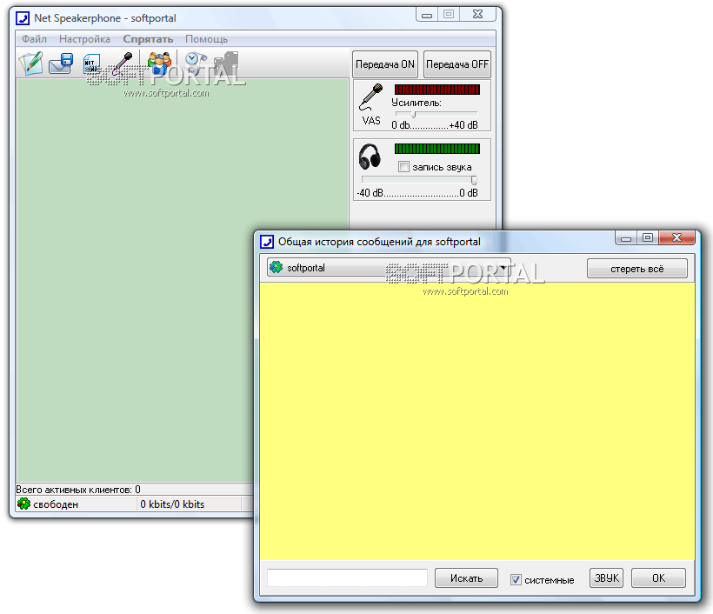The height and width of the screenshot is (614, 713).
Task: Click the green playback level meter
Action: coord(437,149)
